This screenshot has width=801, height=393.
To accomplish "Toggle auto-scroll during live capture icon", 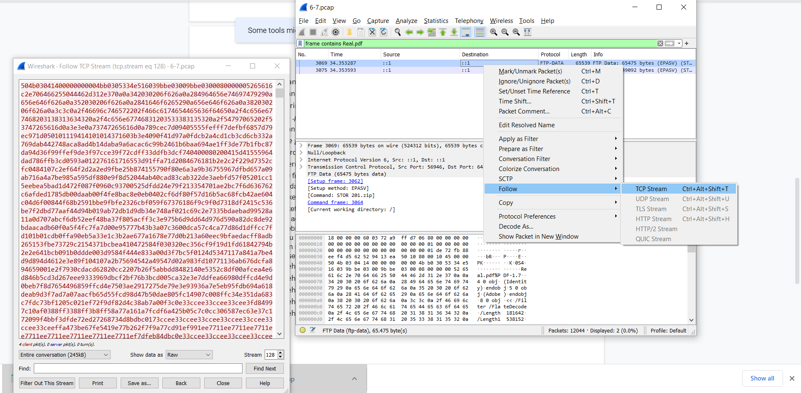I will [x=466, y=32].
